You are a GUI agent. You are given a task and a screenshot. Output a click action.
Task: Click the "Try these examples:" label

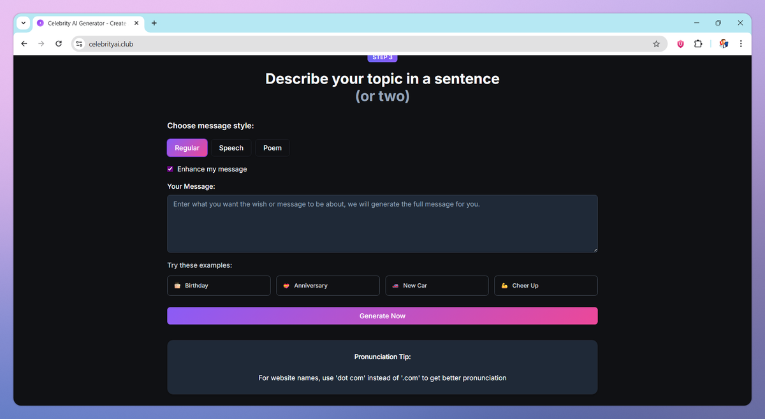(x=200, y=265)
